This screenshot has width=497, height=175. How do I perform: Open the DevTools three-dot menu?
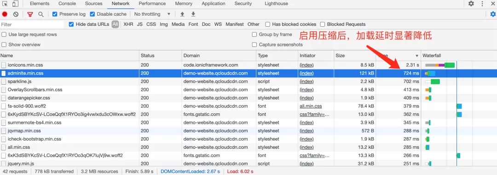coord(482,4)
